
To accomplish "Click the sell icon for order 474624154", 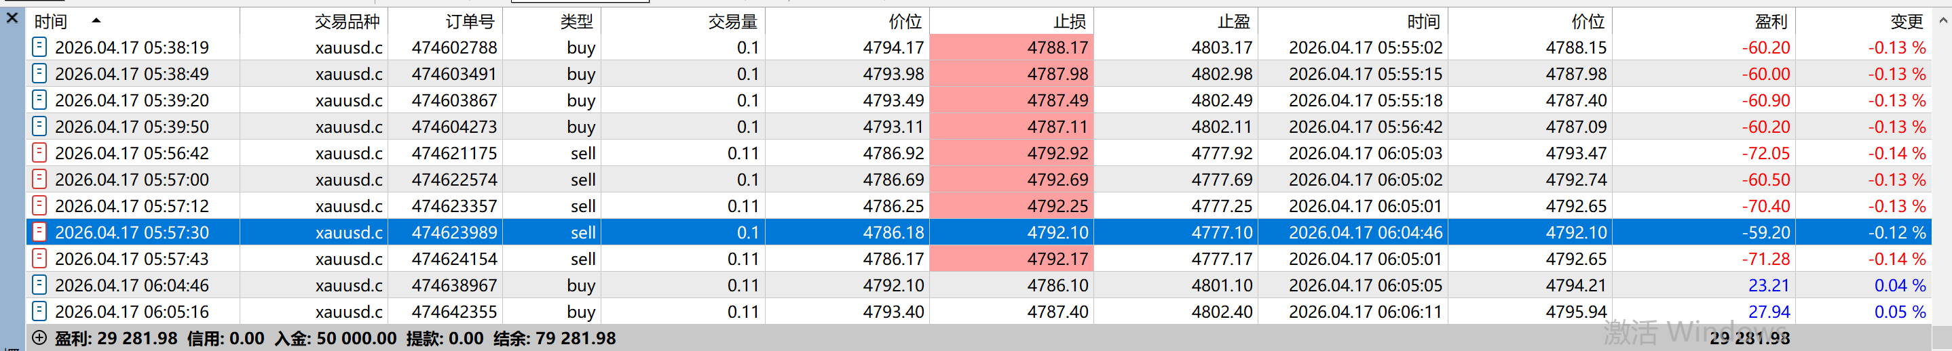I will (39, 259).
